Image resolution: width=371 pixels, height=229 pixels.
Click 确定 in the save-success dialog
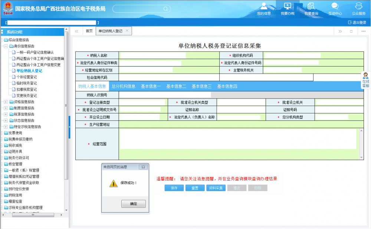click(134, 204)
